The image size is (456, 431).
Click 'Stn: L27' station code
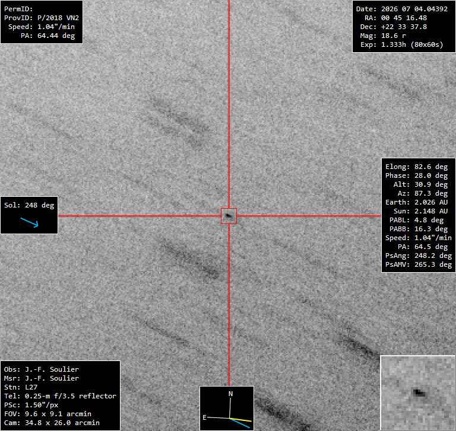[x=21, y=387]
